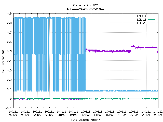Image resolution: width=163 pixels, height=122 pixels.
Task: Click the green LCL41B legend line sample
Action: 152,19
